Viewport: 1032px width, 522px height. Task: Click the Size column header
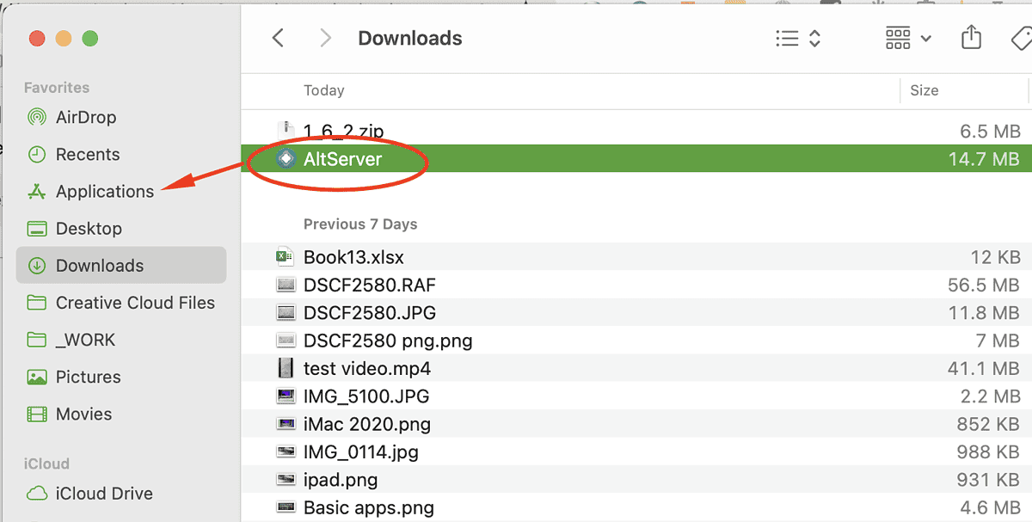pyautogui.click(x=924, y=90)
